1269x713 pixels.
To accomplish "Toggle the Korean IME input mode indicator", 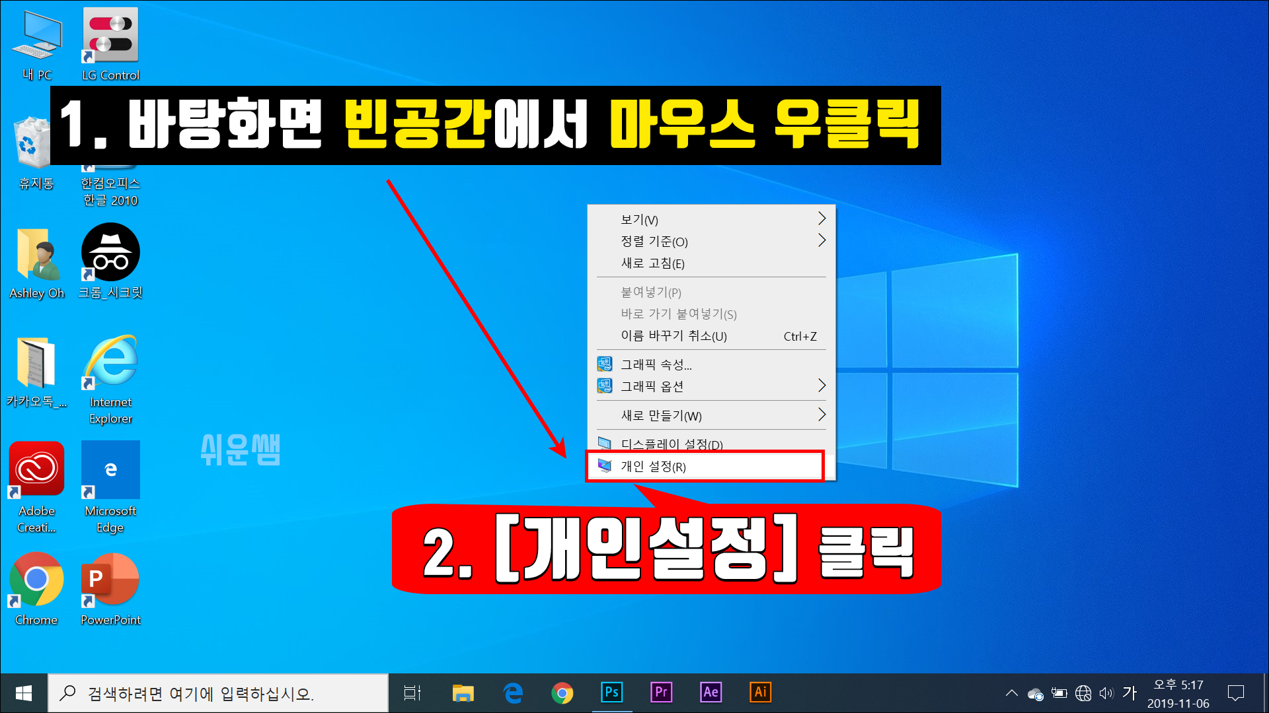I will pyautogui.click(x=1130, y=693).
